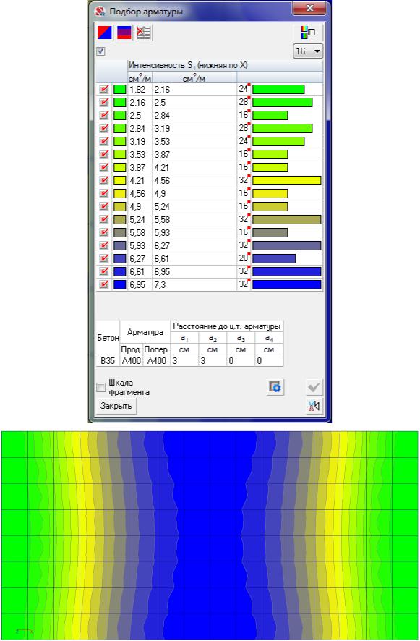The width and height of the screenshot is (420, 641).
Task: Click the histogram bar in row 6,27
Action: pyautogui.click(x=274, y=258)
